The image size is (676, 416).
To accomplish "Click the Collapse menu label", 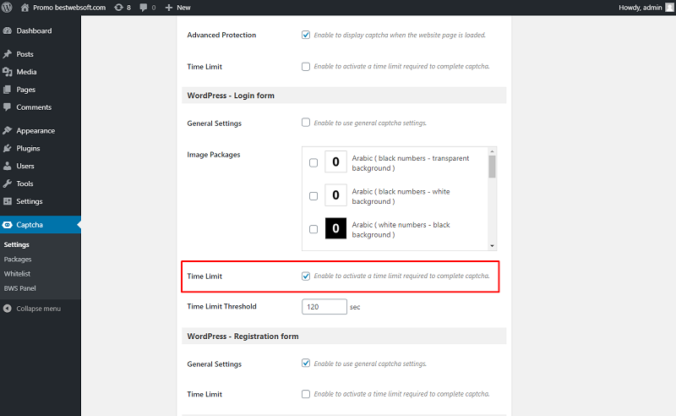I will pos(38,309).
